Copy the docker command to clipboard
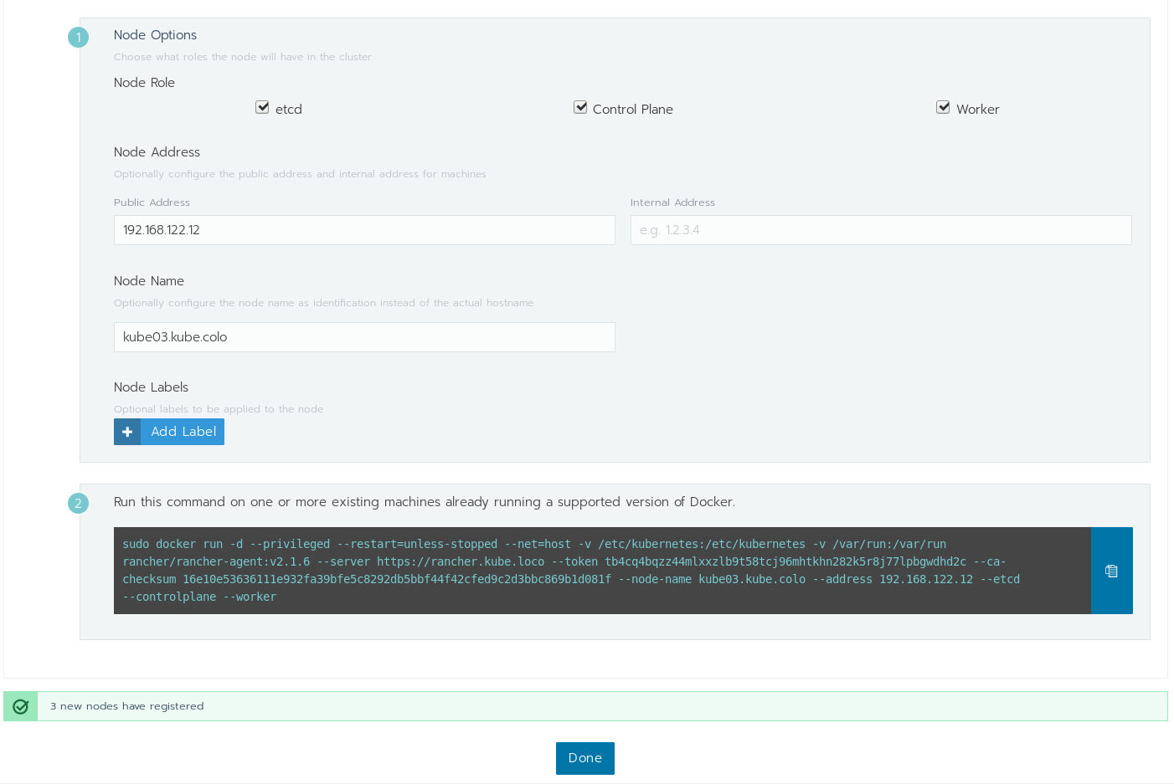This screenshot has height=784, width=1174. coord(1111,571)
